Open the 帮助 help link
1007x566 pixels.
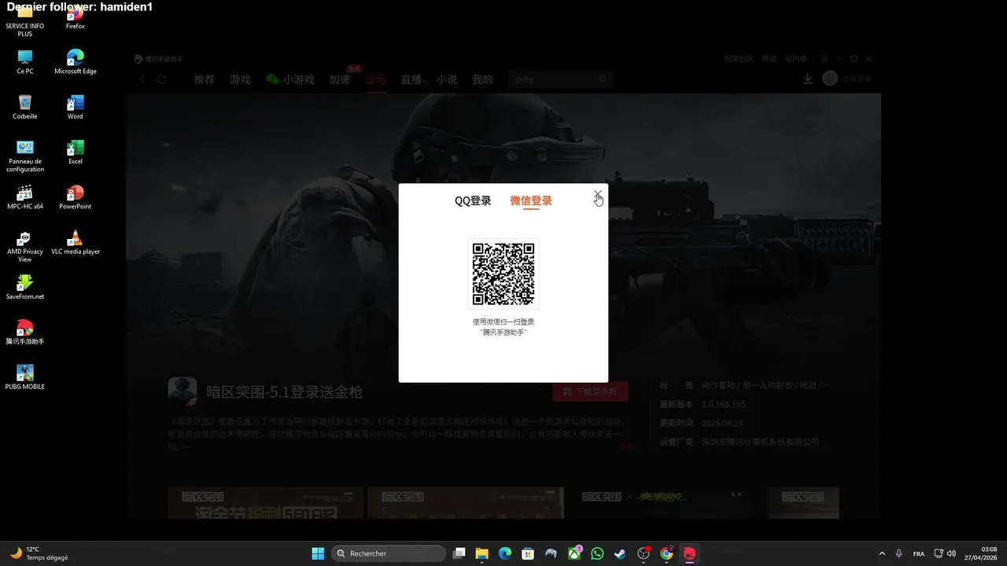(769, 59)
